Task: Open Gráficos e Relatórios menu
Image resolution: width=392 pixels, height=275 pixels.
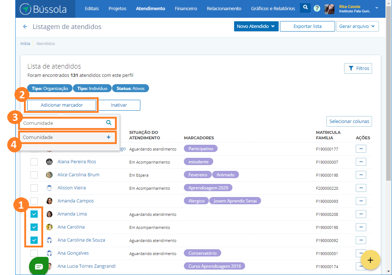Action: pyautogui.click(x=273, y=8)
